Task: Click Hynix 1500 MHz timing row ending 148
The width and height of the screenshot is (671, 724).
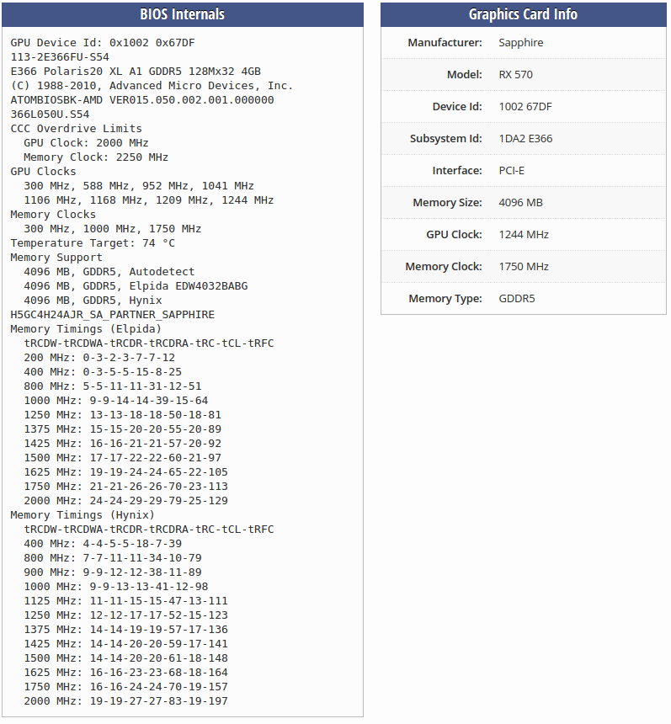Action: [x=125, y=658]
